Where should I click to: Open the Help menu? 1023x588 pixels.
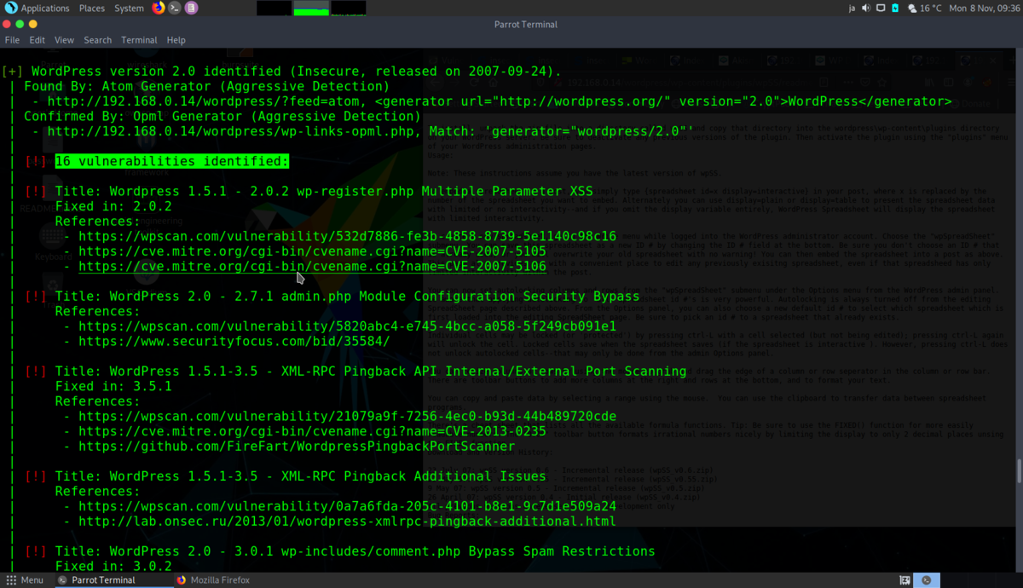click(176, 40)
